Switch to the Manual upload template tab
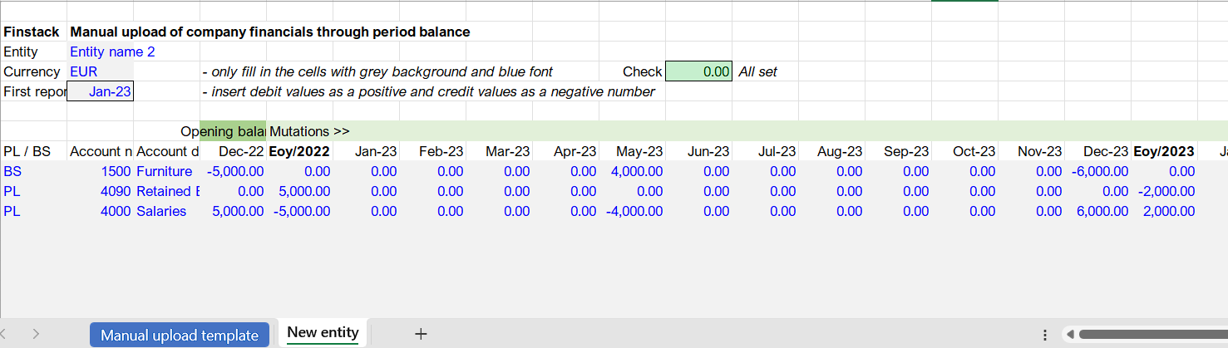Image resolution: width=1228 pixels, height=348 pixels. (180, 335)
